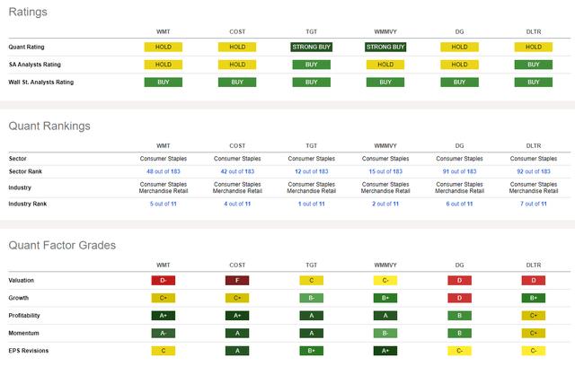Viewport: 575px width, 366px height.
Task: Select DLTR's B+ Growth grade
Action: point(534,298)
